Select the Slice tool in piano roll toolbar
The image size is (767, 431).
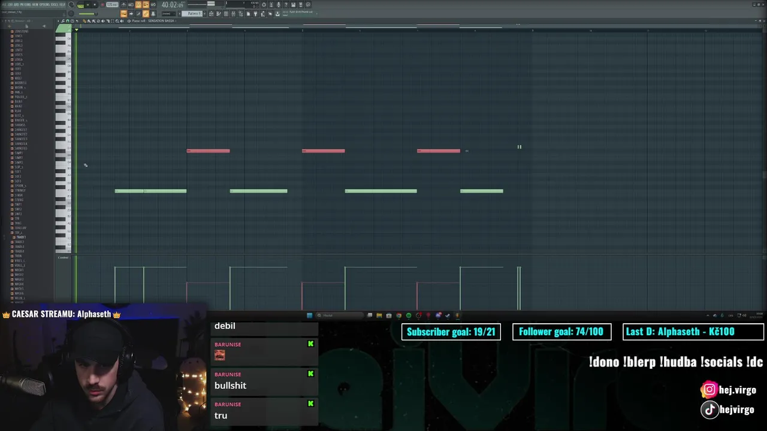coord(108,21)
